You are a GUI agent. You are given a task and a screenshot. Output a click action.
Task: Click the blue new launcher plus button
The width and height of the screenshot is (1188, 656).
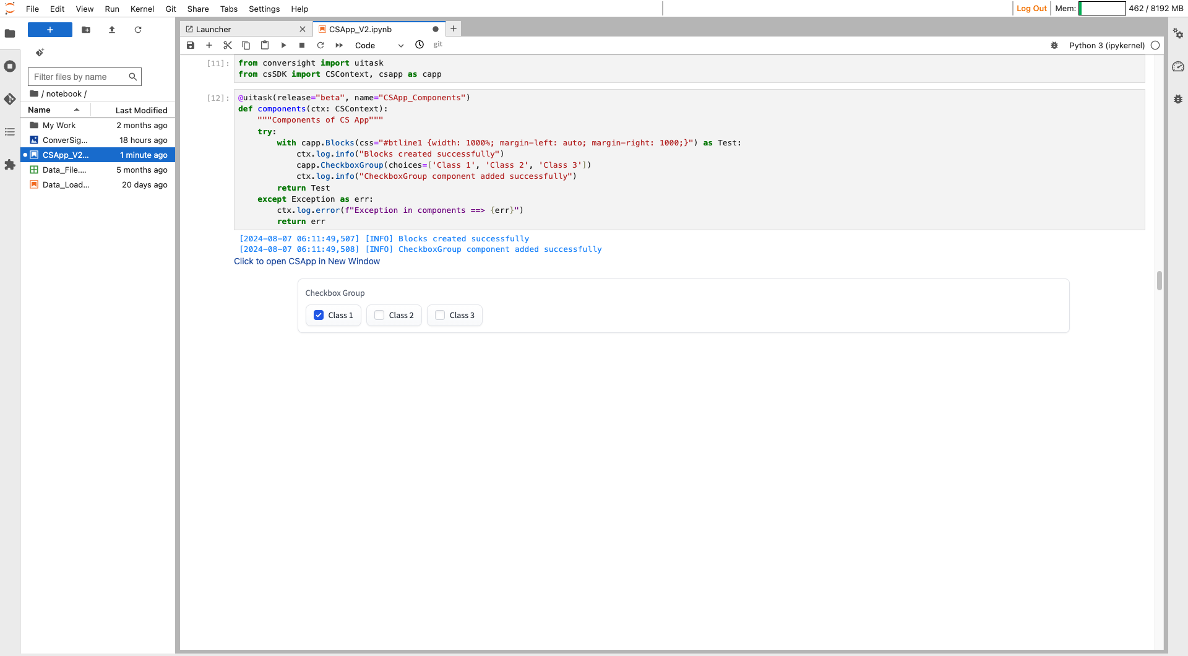click(x=50, y=30)
